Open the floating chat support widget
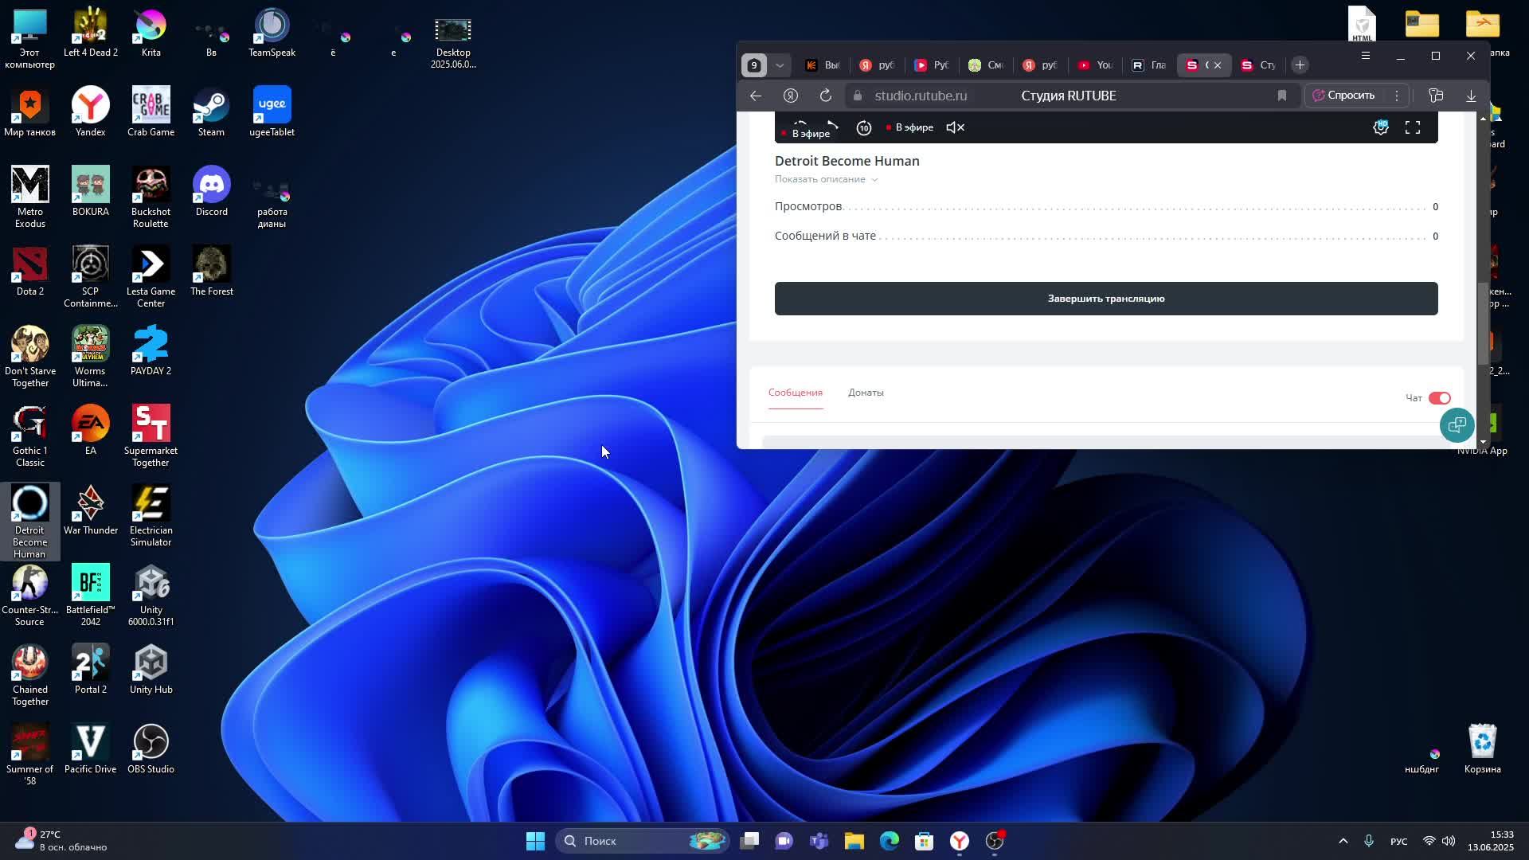The height and width of the screenshot is (860, 1529). pos(1457,425)
